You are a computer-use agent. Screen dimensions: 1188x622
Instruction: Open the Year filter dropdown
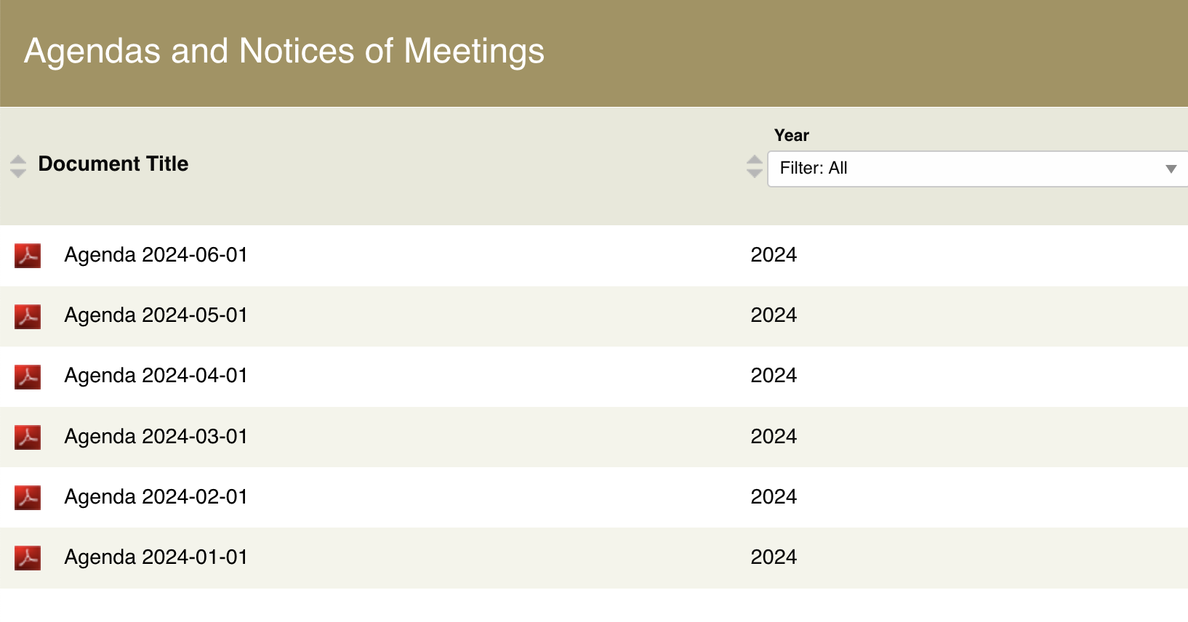click(x=974, y=169)
